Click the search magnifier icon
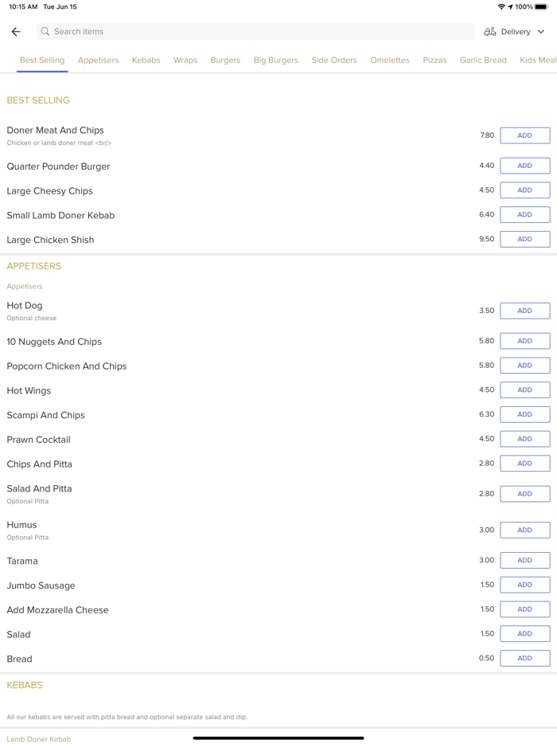557x744 pixels. pos(45,32)
